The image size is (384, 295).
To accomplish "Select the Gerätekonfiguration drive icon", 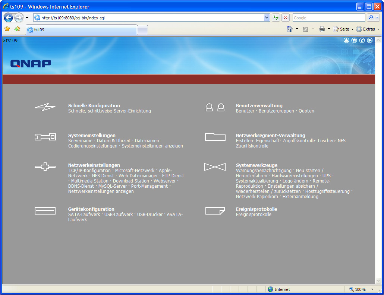I will coord(45,211).
